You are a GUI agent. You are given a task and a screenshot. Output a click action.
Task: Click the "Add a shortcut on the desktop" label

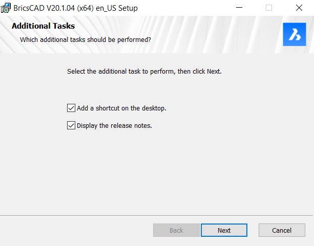point(121,108)
